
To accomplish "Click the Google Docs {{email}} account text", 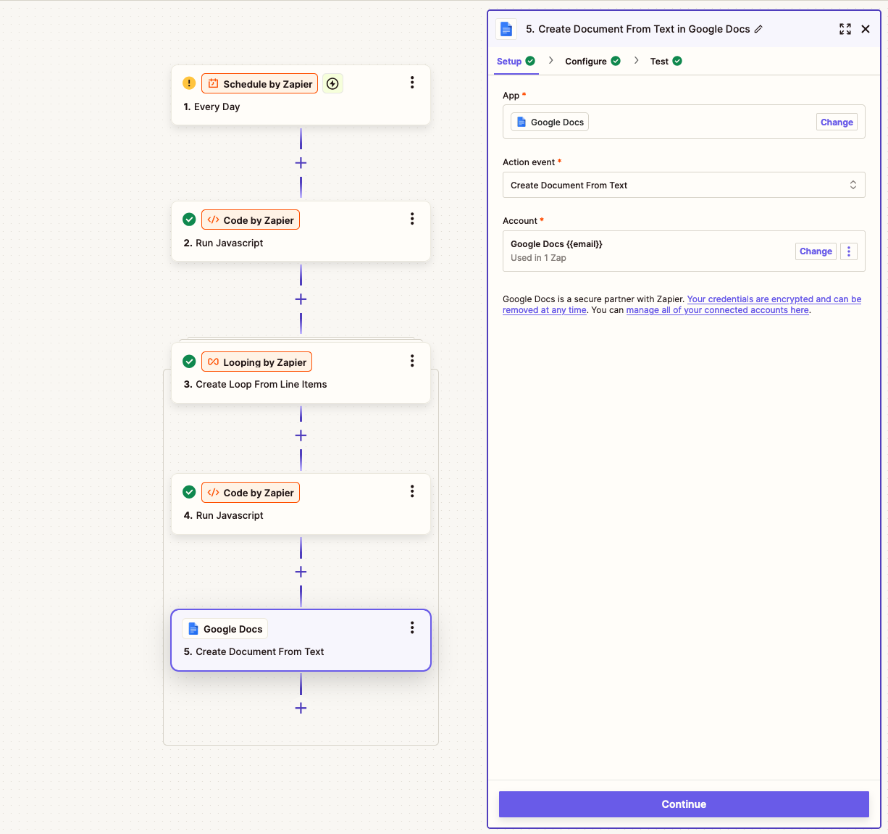I will coord(556,244).
